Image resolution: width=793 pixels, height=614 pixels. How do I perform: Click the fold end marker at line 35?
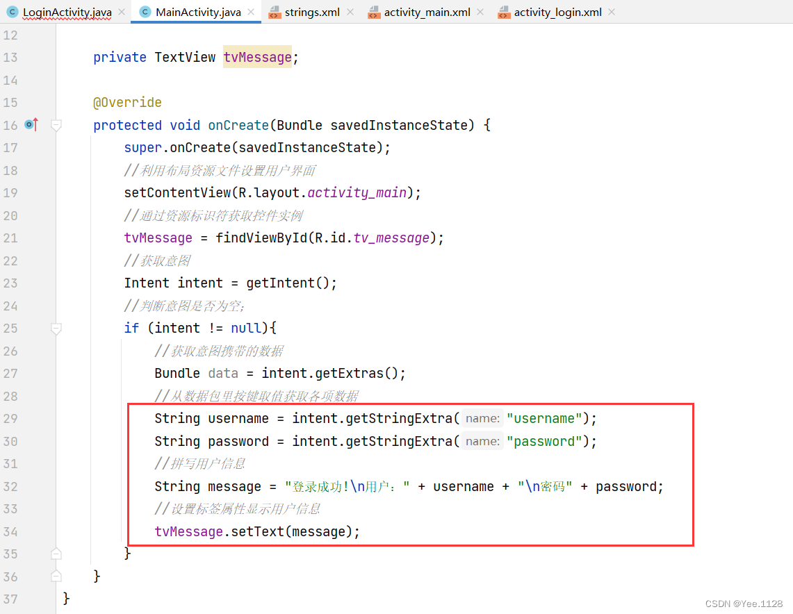click(x=56, y=554)
